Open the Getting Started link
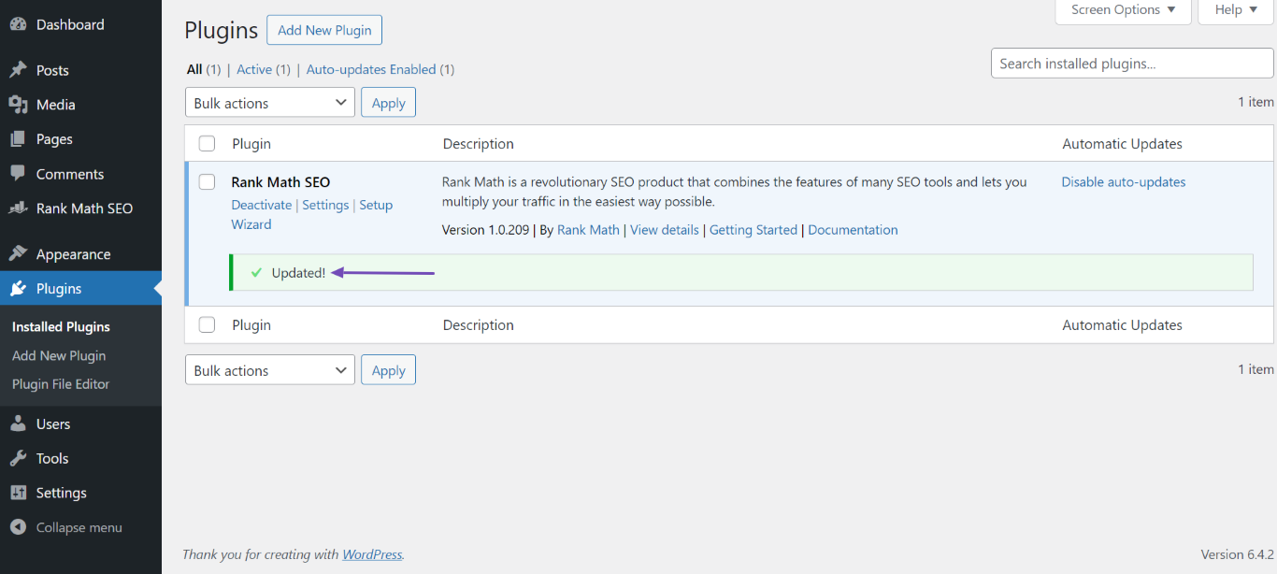The height and width of the screenshot is (574, 1277). 753,230
